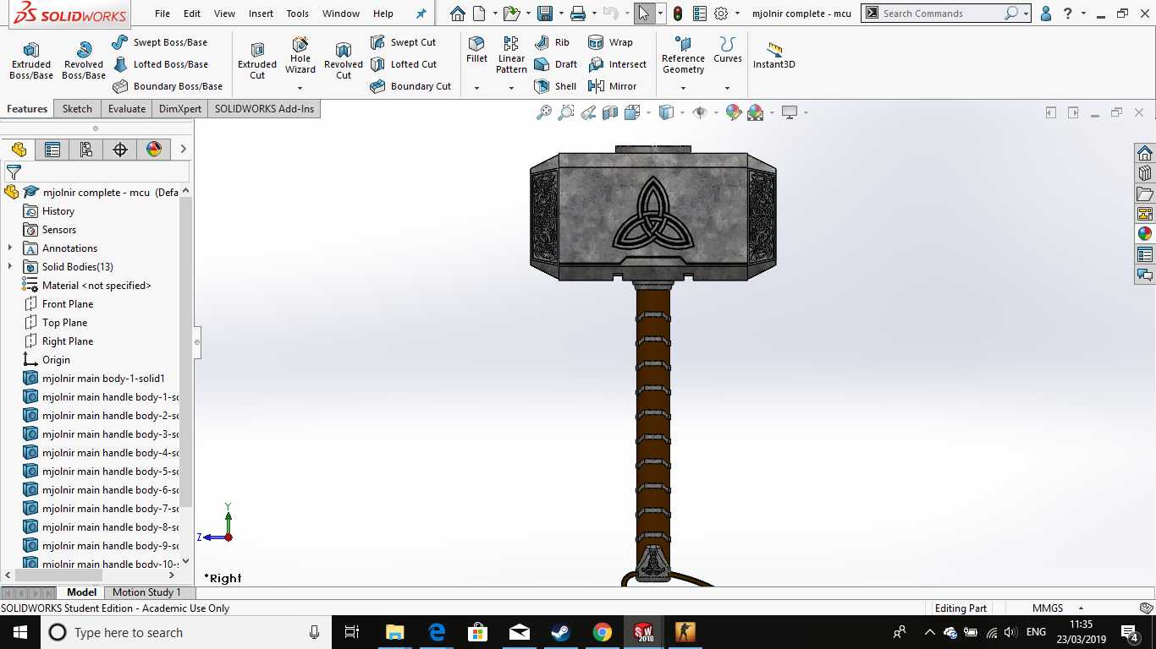Open the Design Library task pane
Viewport: 1156px width, 649px height.
(1145, 173)
